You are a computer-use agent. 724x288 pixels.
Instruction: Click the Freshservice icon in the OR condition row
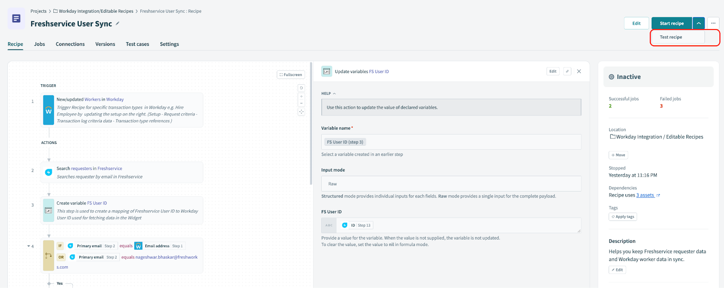[72, 257]
